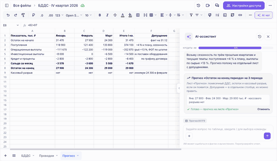Open the Open Sans font dropdown

click(74, 15)
